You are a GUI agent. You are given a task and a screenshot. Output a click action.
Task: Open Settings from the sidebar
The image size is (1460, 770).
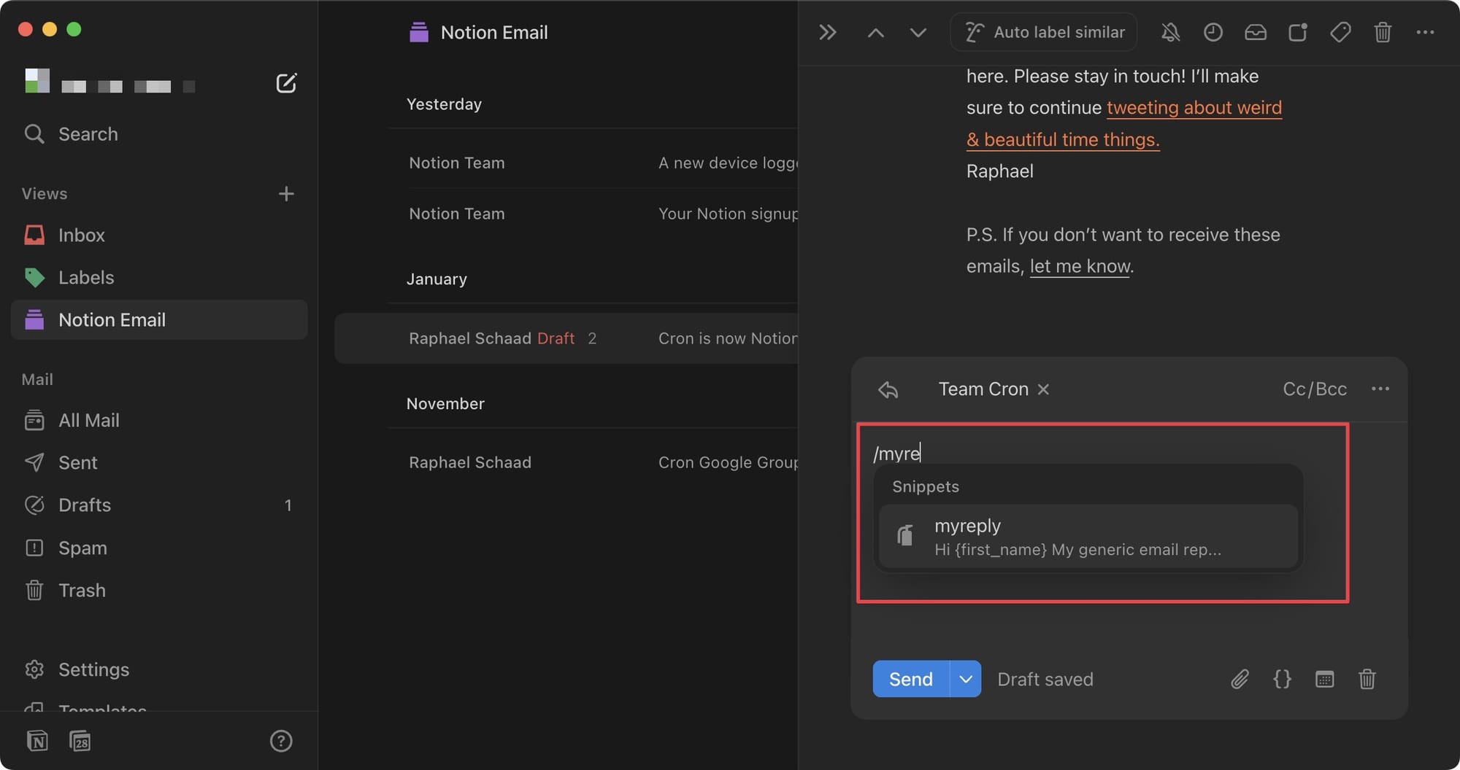coord(159,669)
